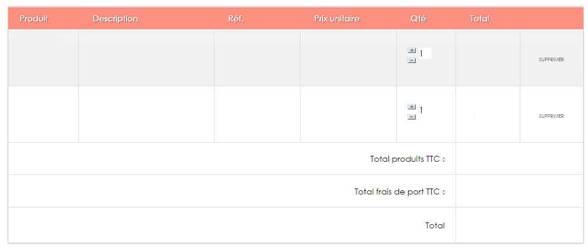Click the second row quantity value
Screen dimensions: 588x248
click(x=422, y=110)
